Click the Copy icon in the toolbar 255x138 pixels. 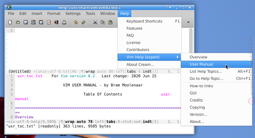click(103, 22)
